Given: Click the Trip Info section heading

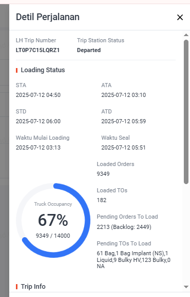Looking at the screenshot, I should click(x=33, y=286).
